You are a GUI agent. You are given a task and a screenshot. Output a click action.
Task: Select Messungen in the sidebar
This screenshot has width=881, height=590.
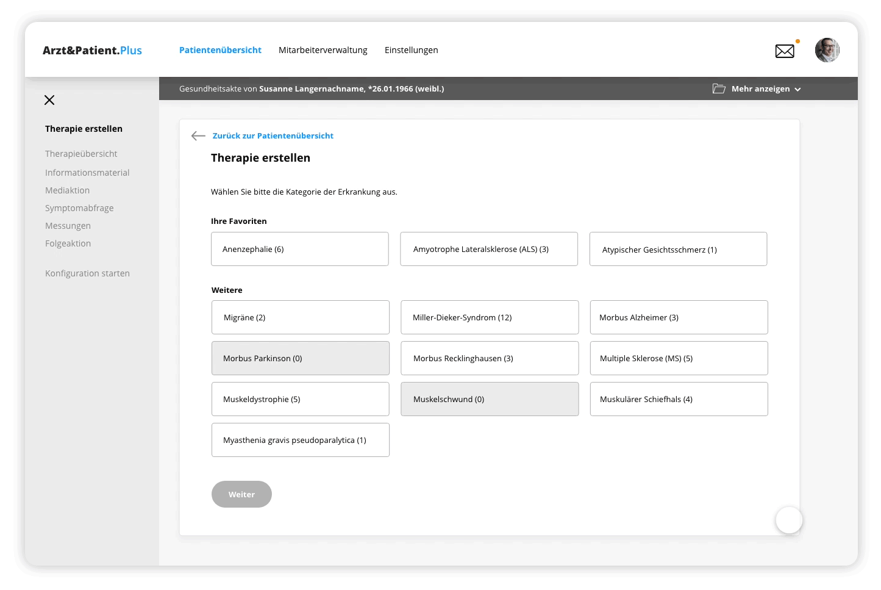coord(68,226)
